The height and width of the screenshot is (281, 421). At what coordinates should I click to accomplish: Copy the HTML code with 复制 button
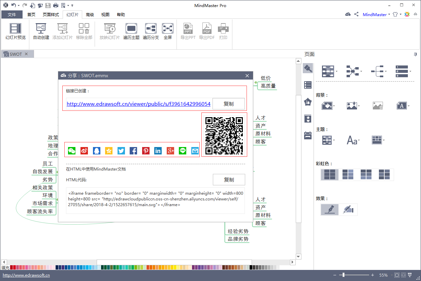(229, 180)
